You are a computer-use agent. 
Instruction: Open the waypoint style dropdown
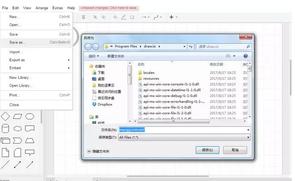click(158, 17)
